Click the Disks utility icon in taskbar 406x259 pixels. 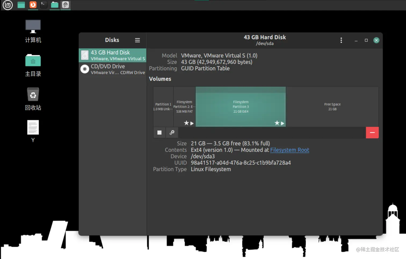tap(65, 5)
